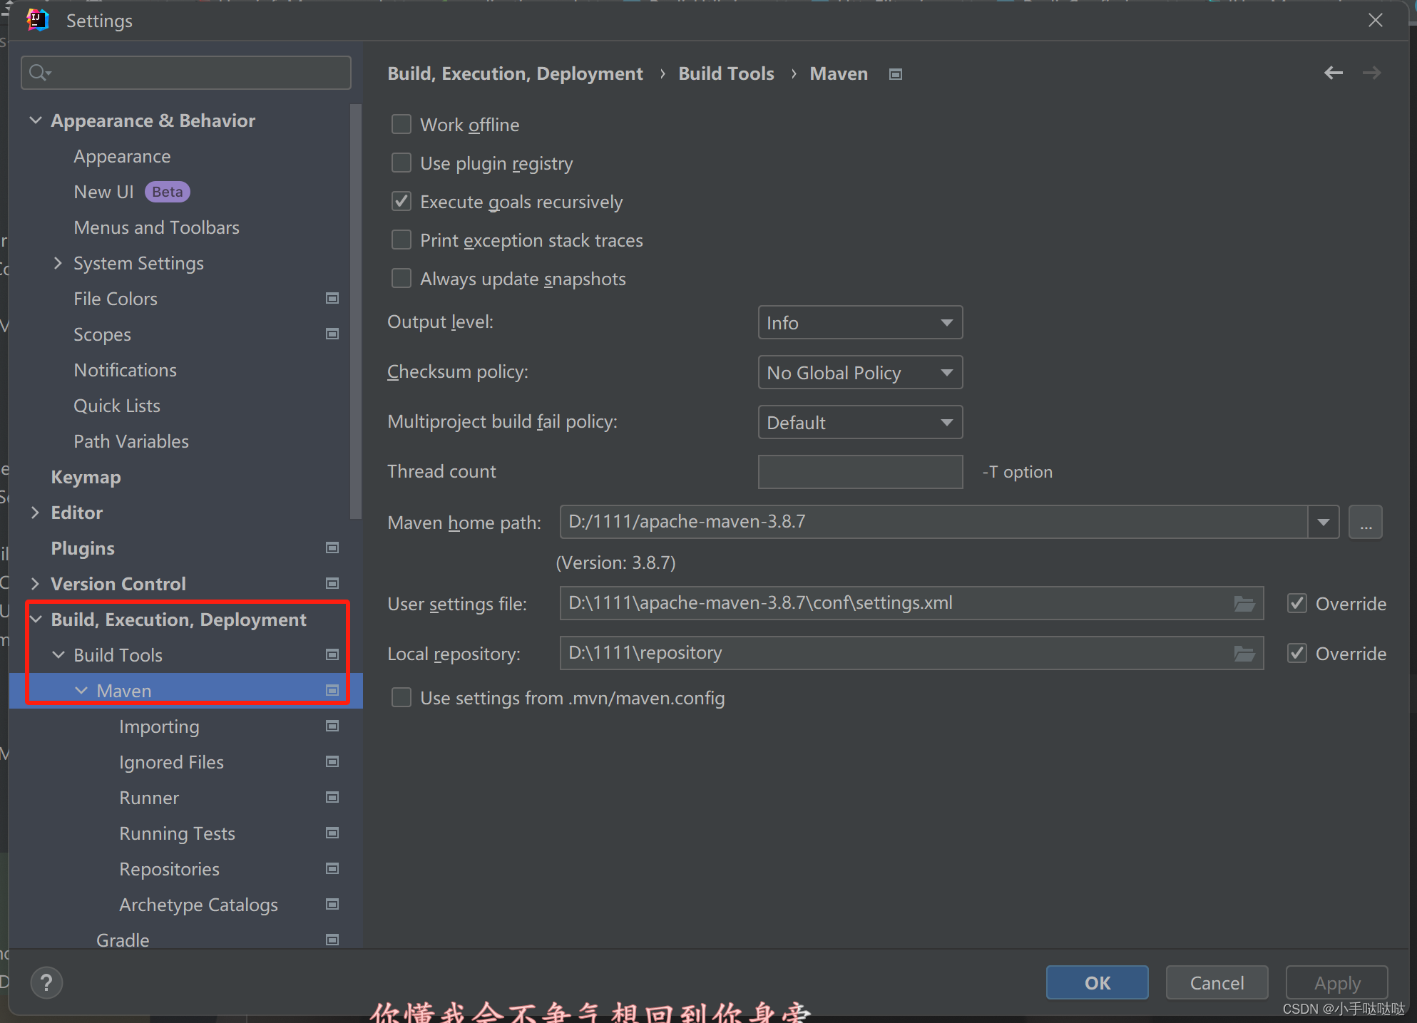Click the Maven home path browse button
Screen dimensions: 1417x1023
tap(1365, 523)
